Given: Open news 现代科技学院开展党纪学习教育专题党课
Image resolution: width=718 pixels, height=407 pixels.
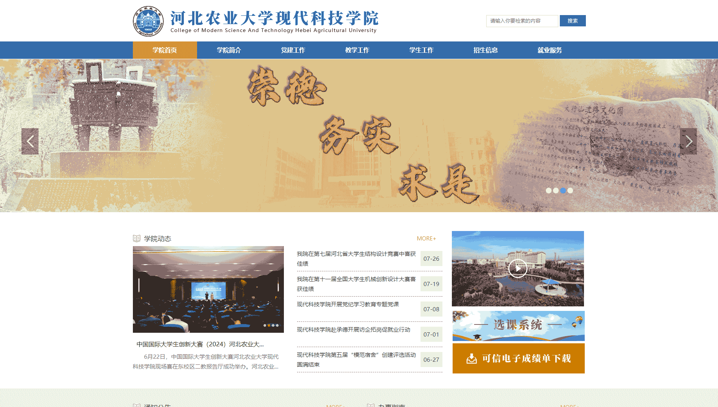Looking at the screenshot, I should (x=348, y=304).
